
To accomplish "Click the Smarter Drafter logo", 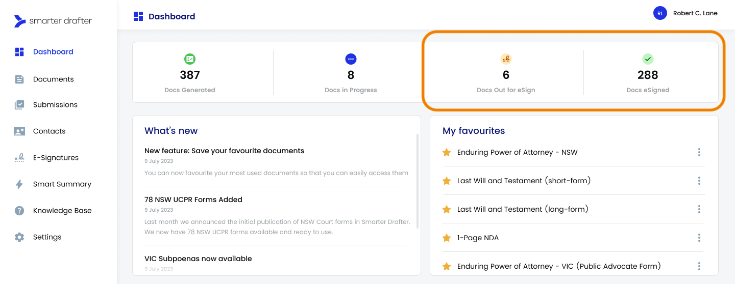I will pos(53,21).
